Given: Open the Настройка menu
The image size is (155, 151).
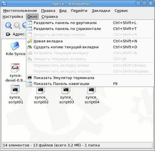Looking at the screenshot, I should tap(13, 16).
